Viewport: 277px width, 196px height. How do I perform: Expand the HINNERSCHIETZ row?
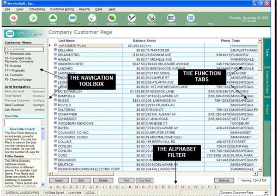pyautogui.click(x=55, y=63)
